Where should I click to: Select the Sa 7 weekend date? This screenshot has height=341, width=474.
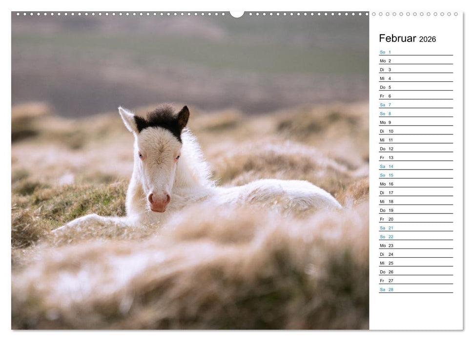pos(386,104)
